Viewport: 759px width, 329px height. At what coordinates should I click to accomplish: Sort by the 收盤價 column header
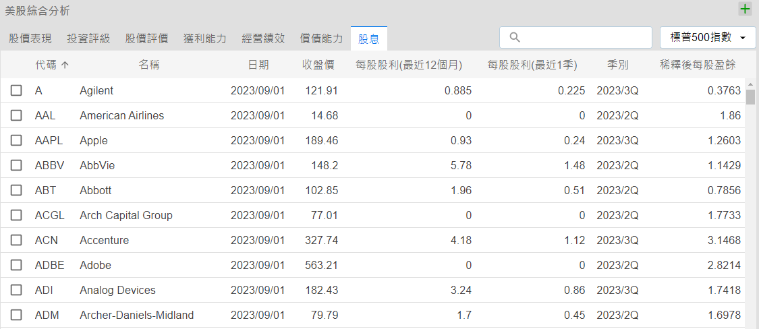coord(318,65)
